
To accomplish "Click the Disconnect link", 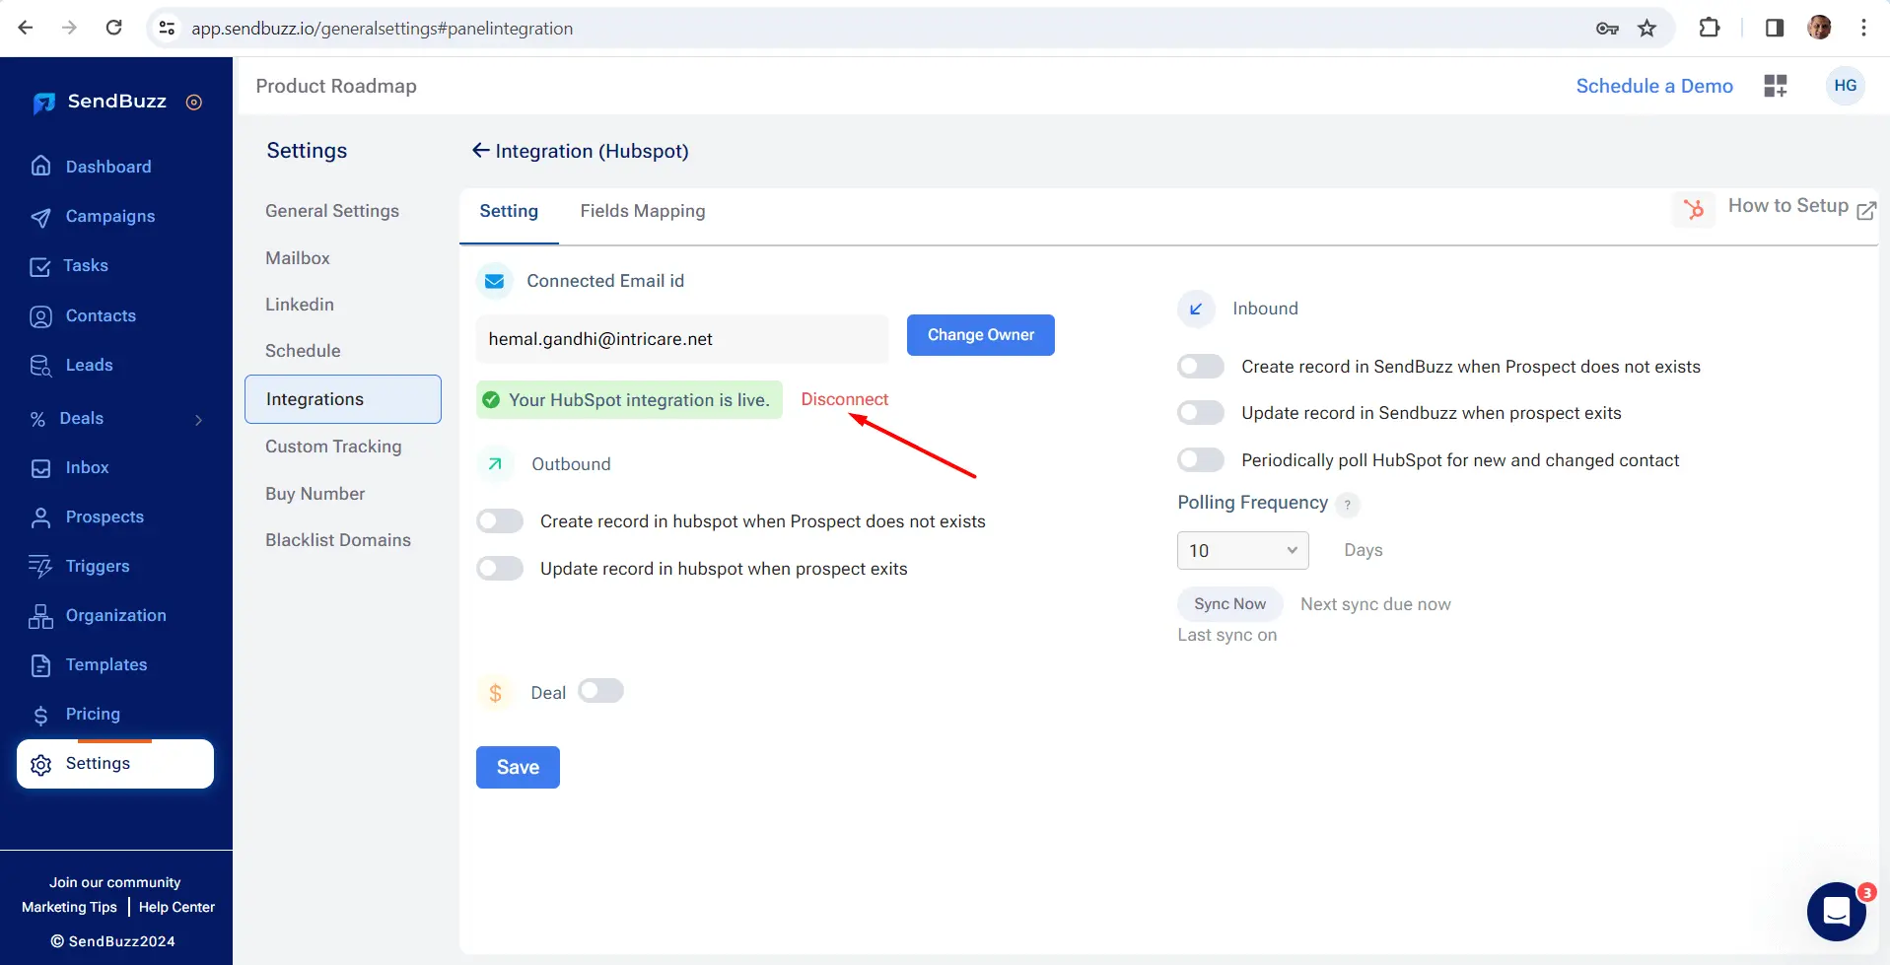I will [845, 399].
